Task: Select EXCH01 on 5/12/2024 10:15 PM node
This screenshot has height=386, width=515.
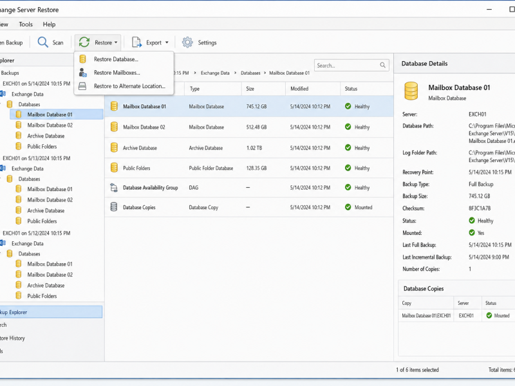Action: pos(37,233)
